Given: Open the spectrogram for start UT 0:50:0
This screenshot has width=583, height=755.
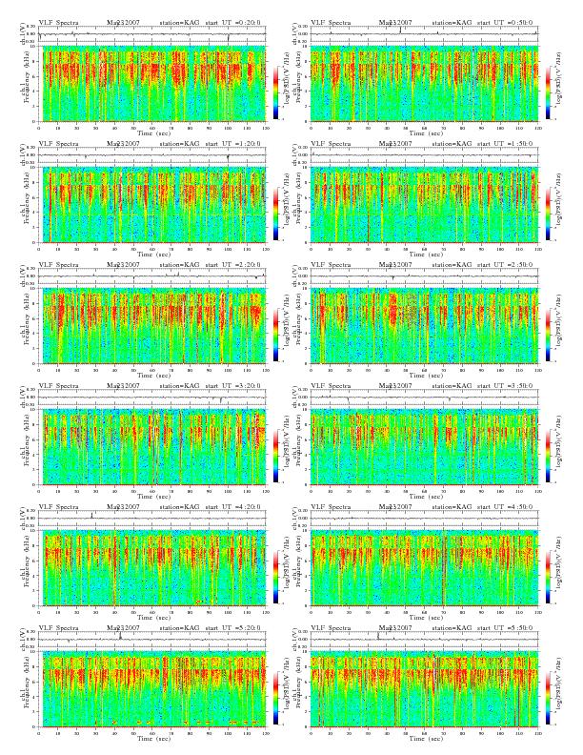Looking at the screenshot, I should (x=424, y=84).
